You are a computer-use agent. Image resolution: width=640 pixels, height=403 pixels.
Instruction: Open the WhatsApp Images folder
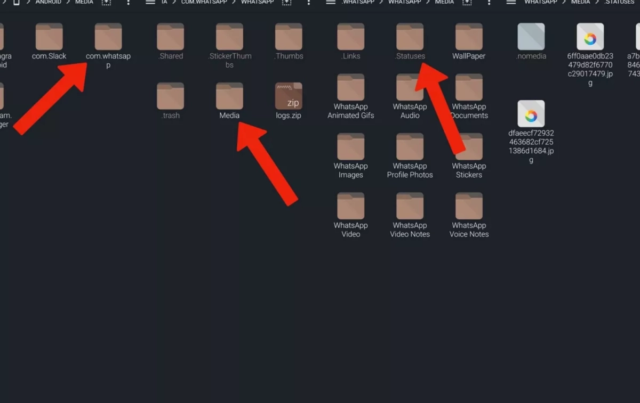point(350,147)
